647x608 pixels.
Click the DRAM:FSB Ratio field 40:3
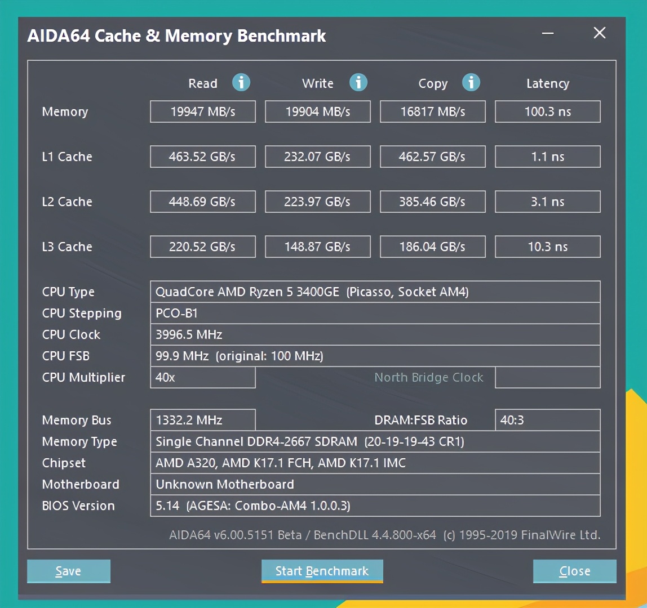point(548,420)
